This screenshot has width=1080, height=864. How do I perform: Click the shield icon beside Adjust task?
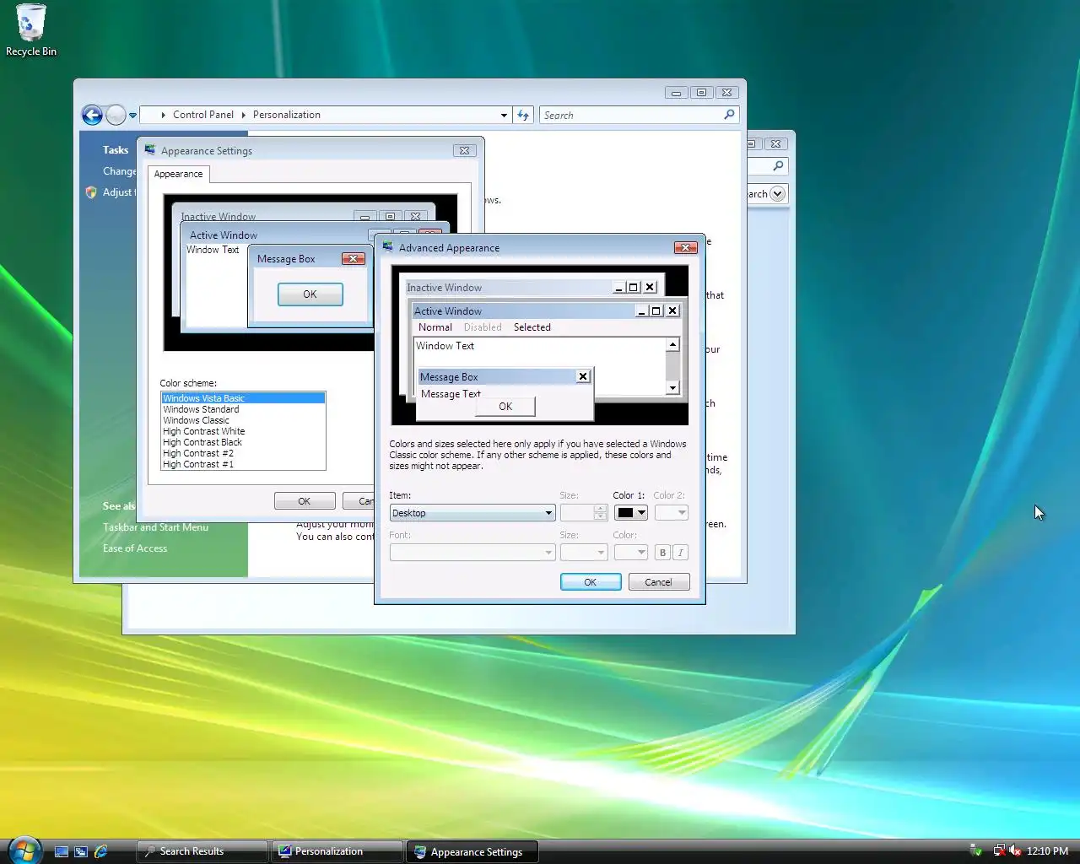point(91,192)
